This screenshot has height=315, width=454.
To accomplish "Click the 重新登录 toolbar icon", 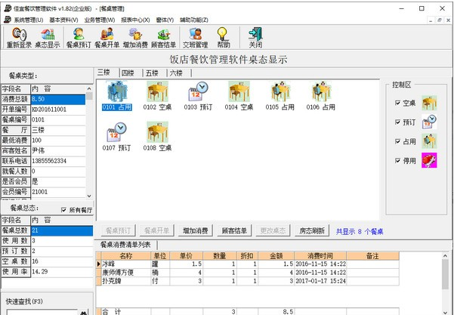I will (x=19, y=38).
